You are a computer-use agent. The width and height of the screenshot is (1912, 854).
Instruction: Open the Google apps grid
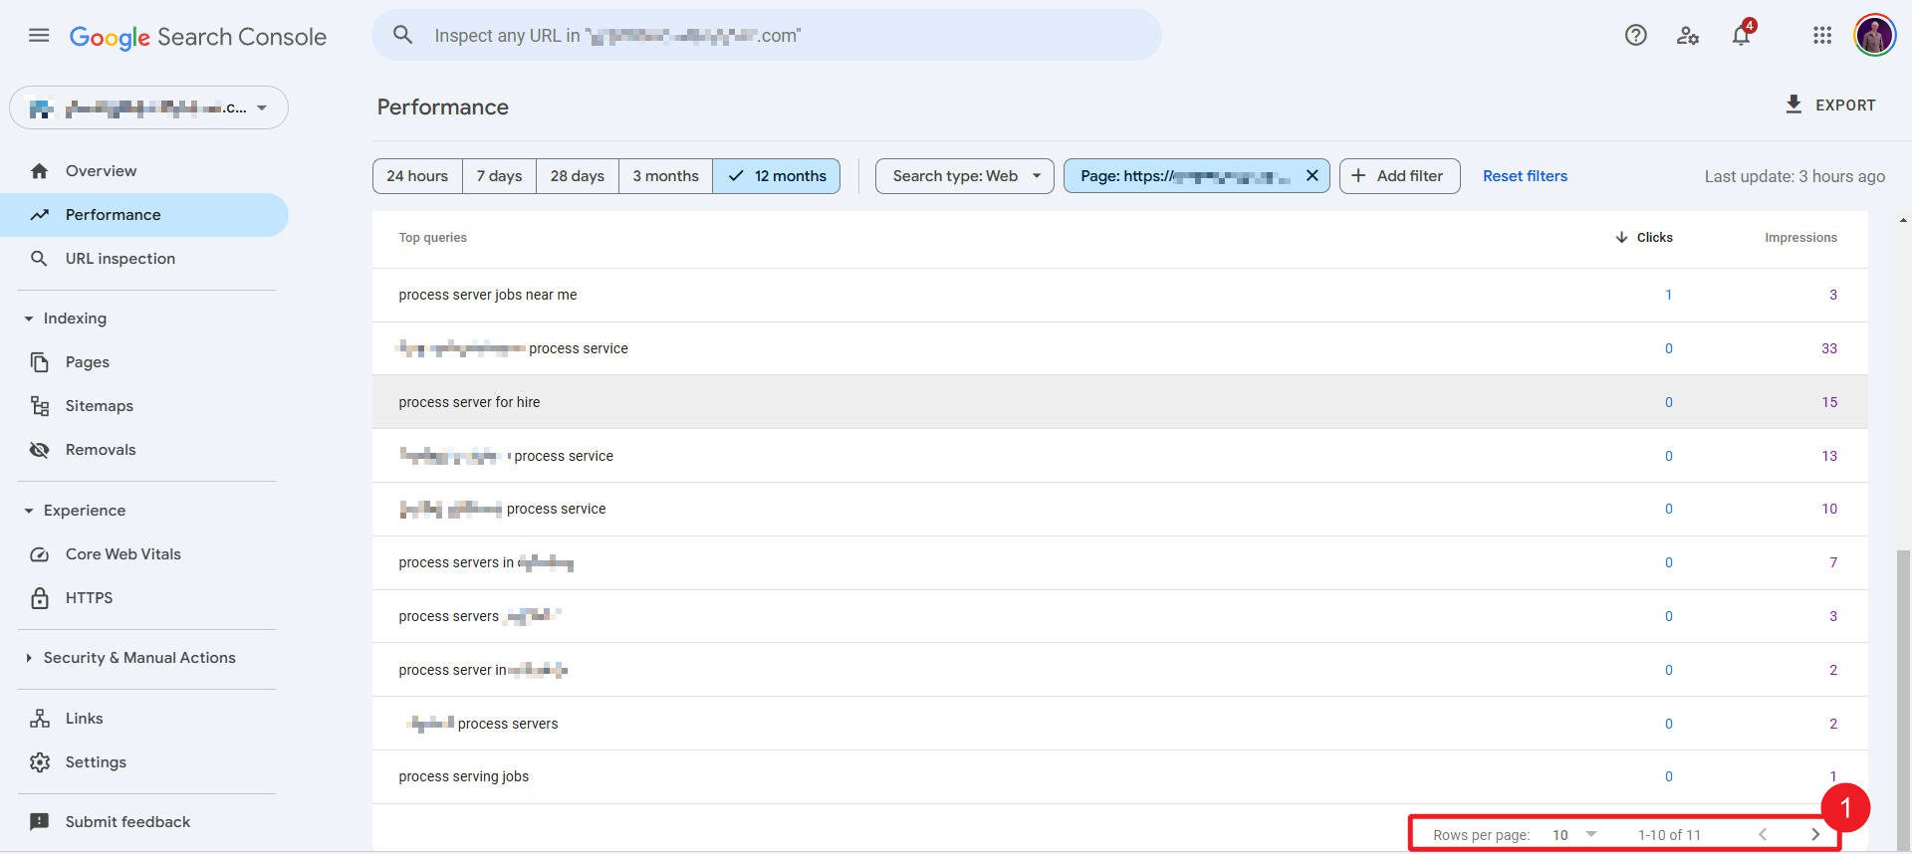(1822, 36)
